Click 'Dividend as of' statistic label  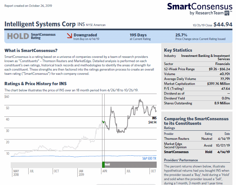174,94
